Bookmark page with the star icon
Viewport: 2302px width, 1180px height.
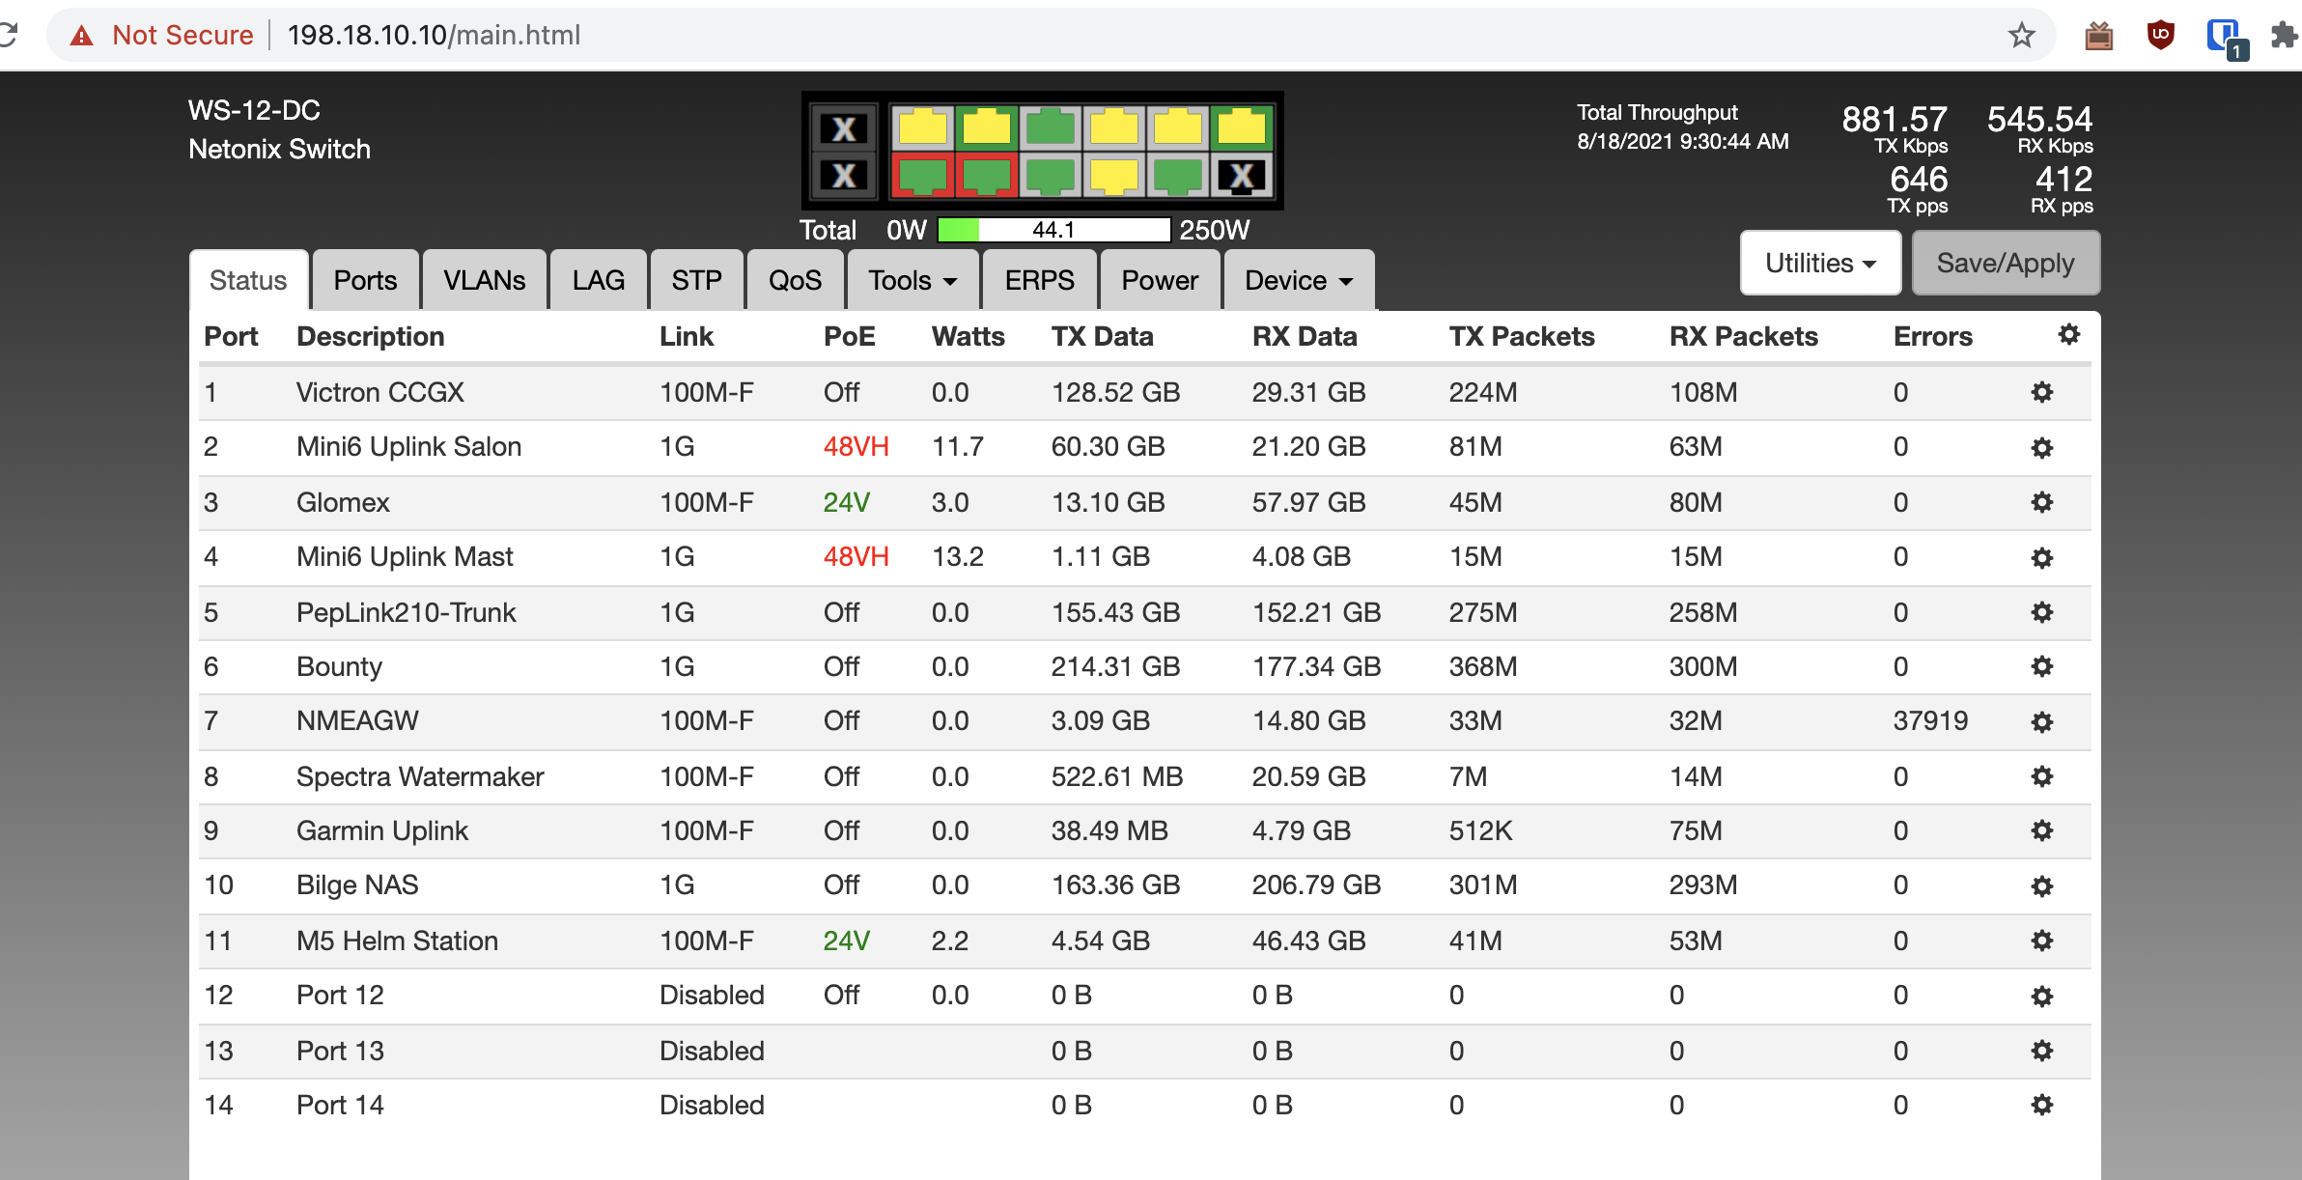pos(2021,36)
